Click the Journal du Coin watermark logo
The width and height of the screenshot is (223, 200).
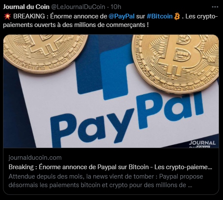[202, 144]
